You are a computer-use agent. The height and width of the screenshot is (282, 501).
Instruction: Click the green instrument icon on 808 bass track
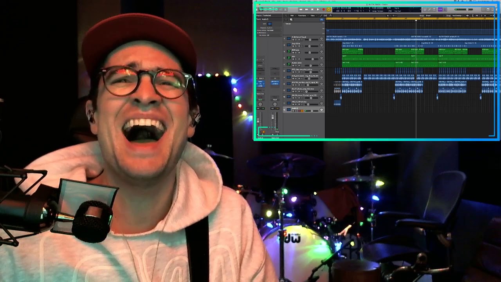point(289,51)
